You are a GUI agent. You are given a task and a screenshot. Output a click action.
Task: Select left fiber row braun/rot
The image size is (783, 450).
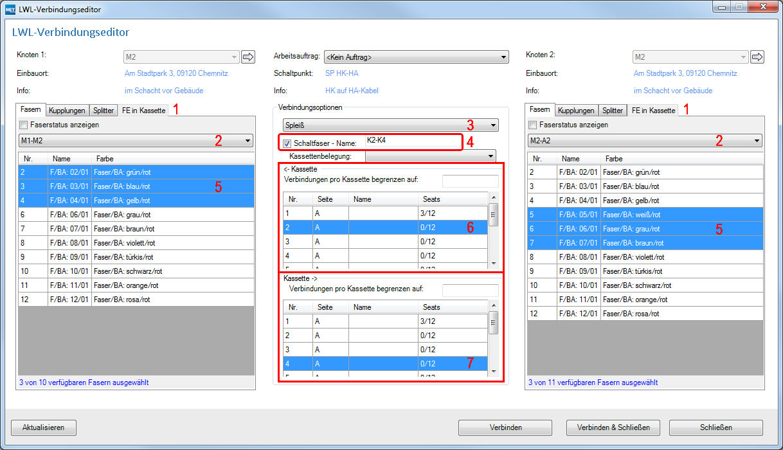(136, 229)
